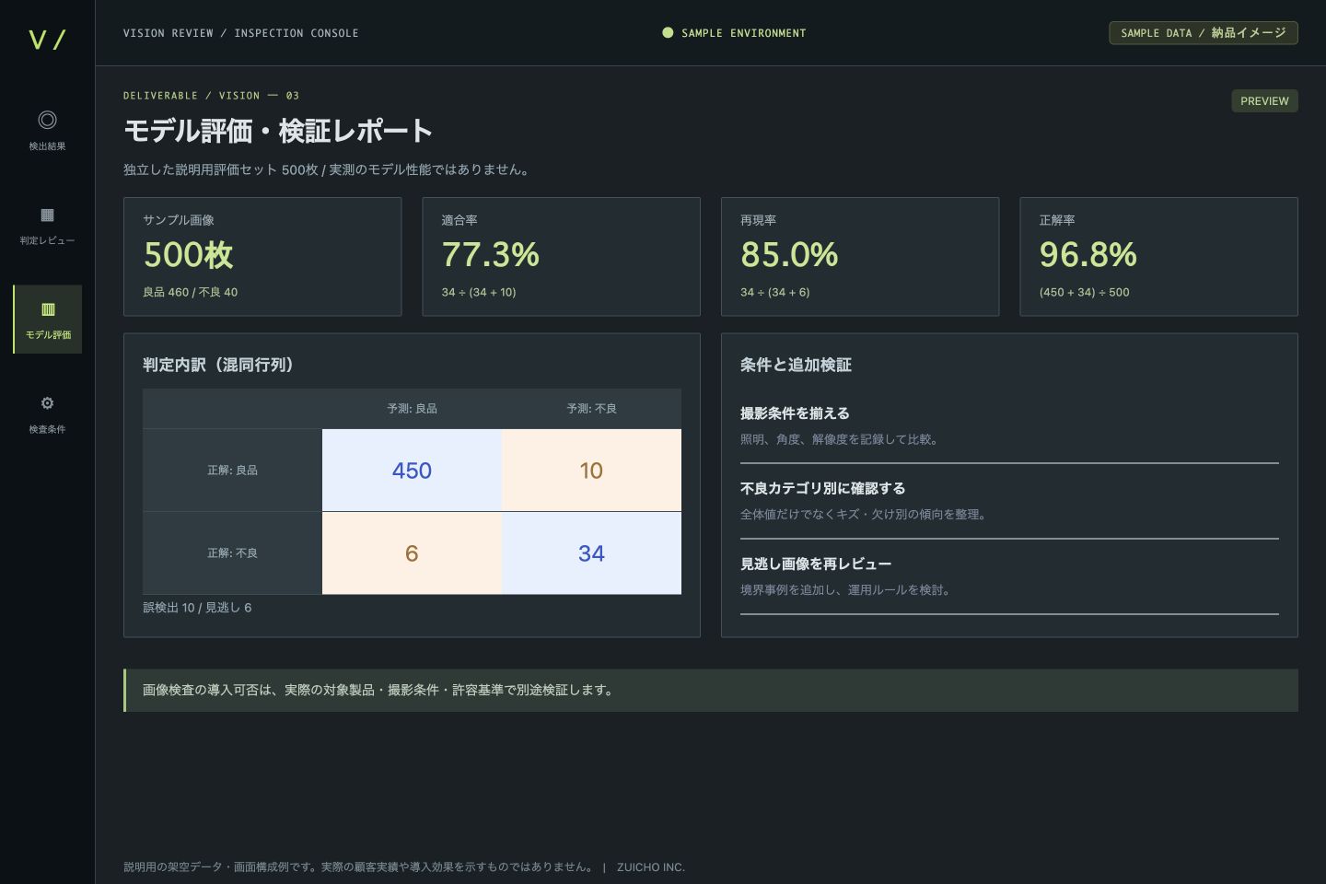Open the 判定レビュー grid icon

click(x=47, y=215)
